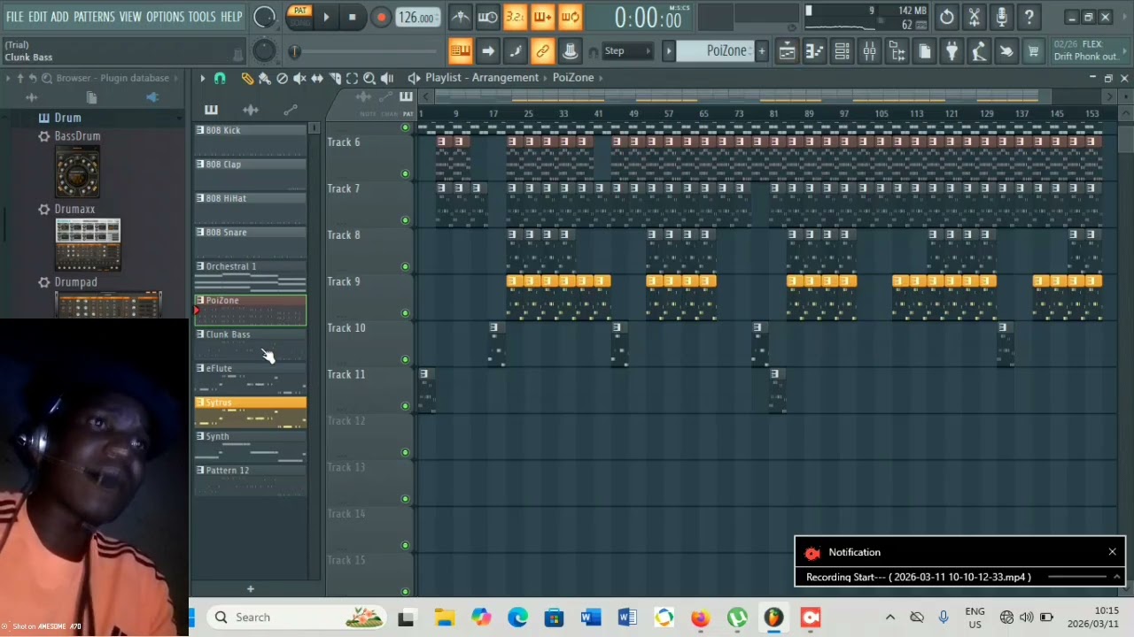Select the Drumpad plugin entry
1134x637 pixels.
[75, 282]
